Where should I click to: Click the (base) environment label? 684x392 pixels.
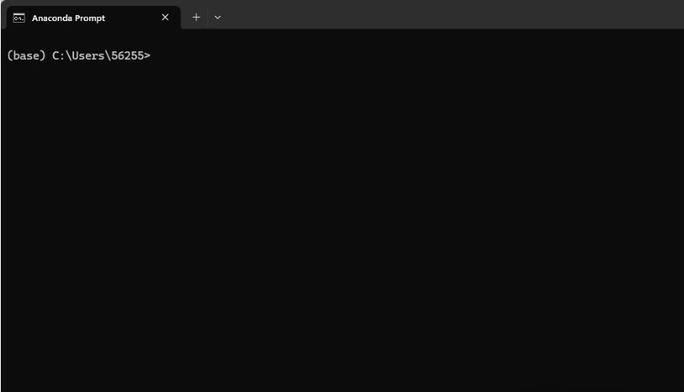[x=26, y=56]
